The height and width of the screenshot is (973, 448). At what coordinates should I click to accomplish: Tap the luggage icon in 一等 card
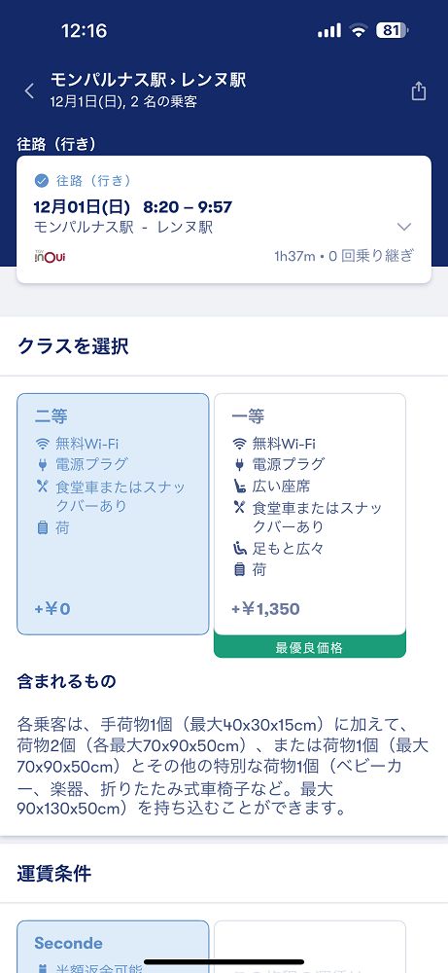[239, 569]
